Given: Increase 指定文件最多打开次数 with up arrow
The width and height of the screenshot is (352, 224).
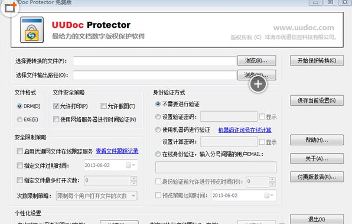Looking at the screenshot, I should point(134,178).
